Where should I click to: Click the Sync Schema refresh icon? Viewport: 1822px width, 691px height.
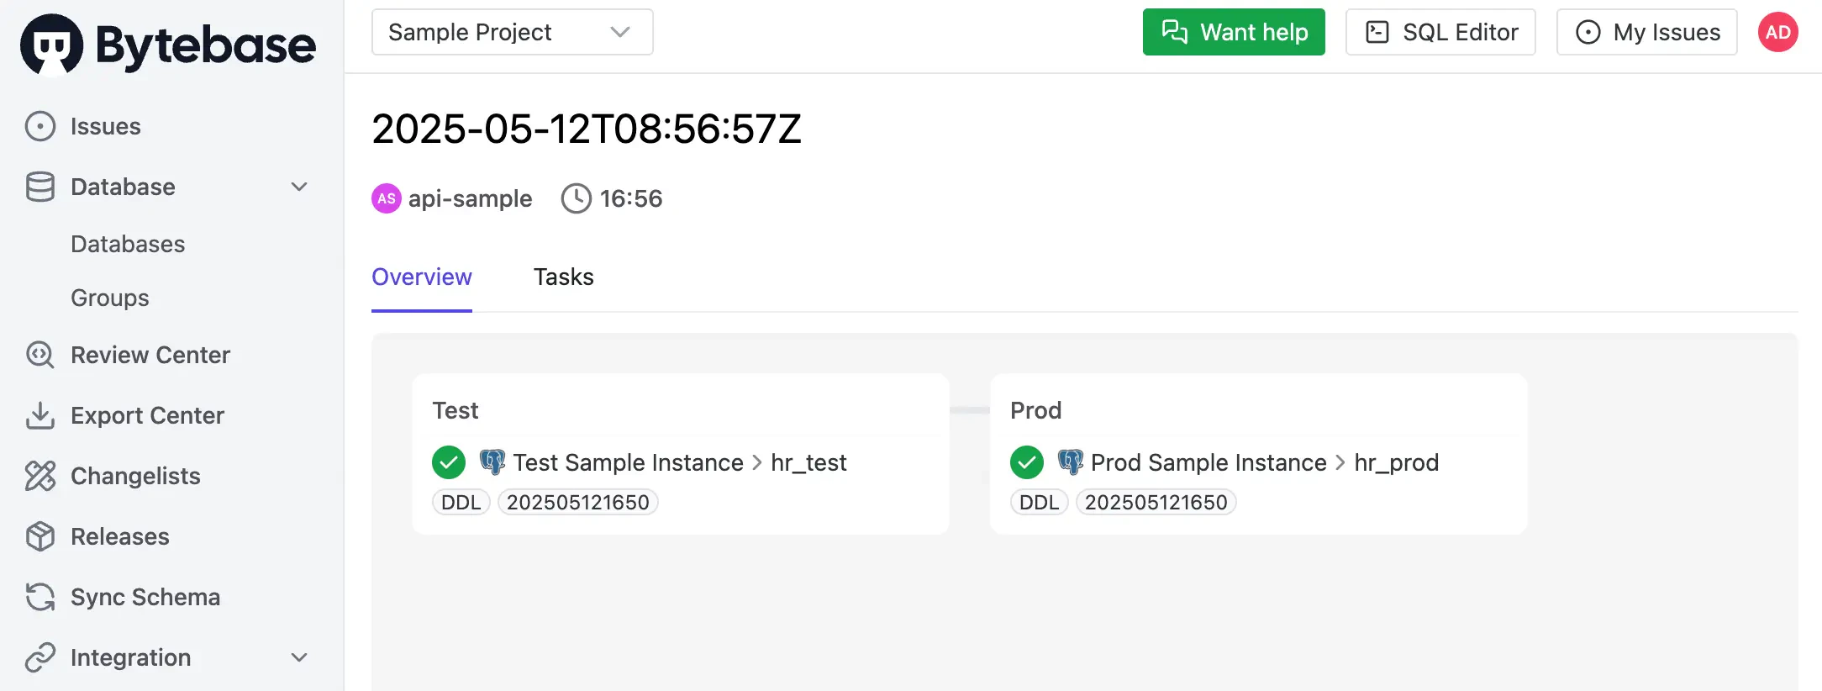(x=40, y=597)
